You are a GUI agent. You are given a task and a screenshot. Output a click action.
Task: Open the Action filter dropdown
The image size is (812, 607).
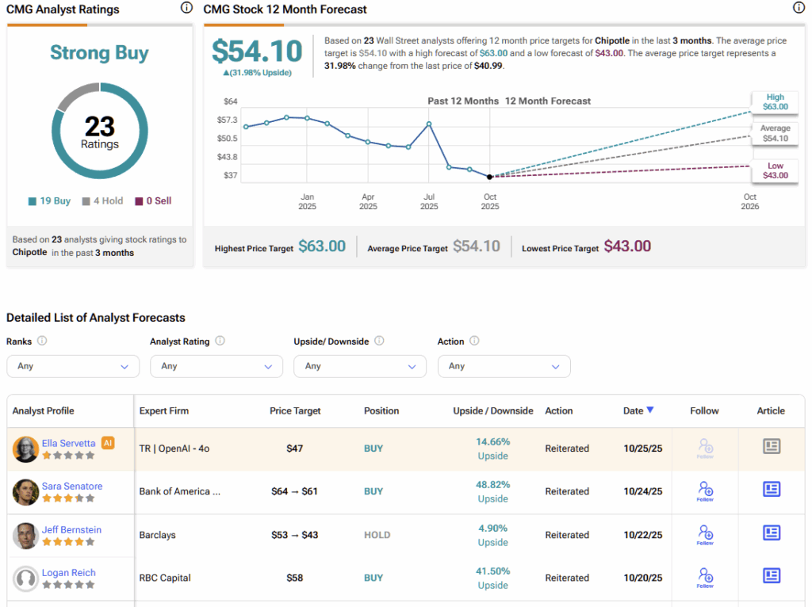point(504,366)
